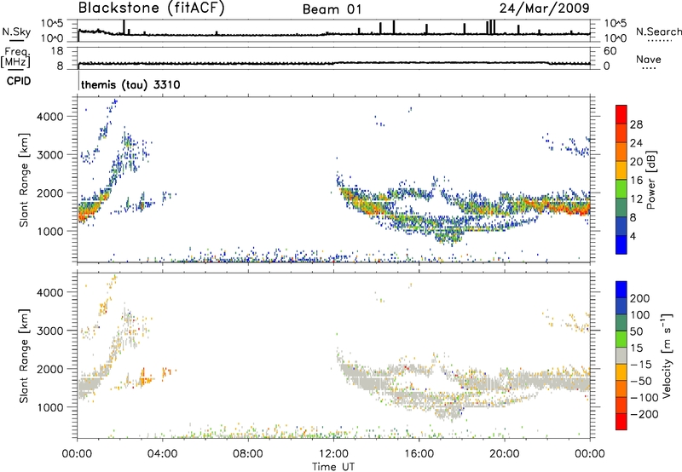The image size is (682, 472).
Task: Select the Beam 01 label
Action: 332,9
